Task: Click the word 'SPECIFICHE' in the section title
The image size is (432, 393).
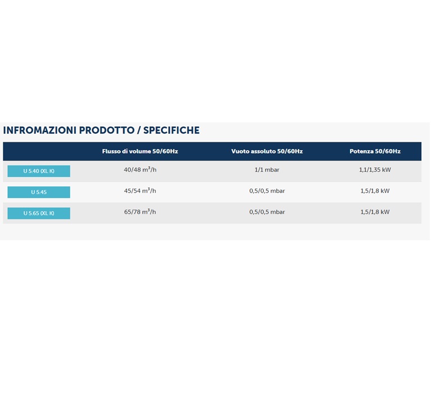Action: 171,130
